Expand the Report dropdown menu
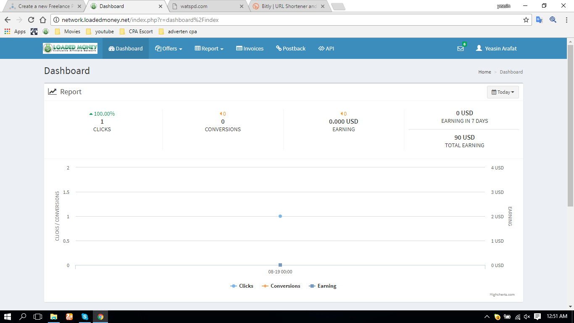Screen dimensions: 574x323 click(x=209, y=48)
